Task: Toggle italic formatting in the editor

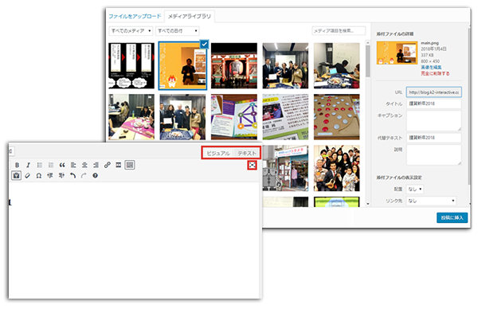Action: [28, 165]
